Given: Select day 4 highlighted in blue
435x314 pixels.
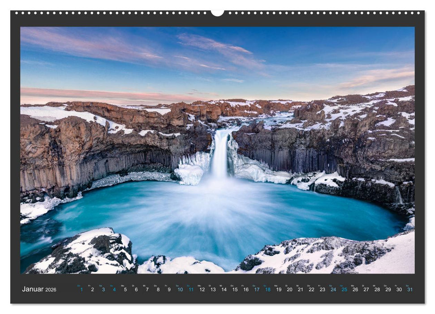Looking at the screenshot, I should (114, 290).
